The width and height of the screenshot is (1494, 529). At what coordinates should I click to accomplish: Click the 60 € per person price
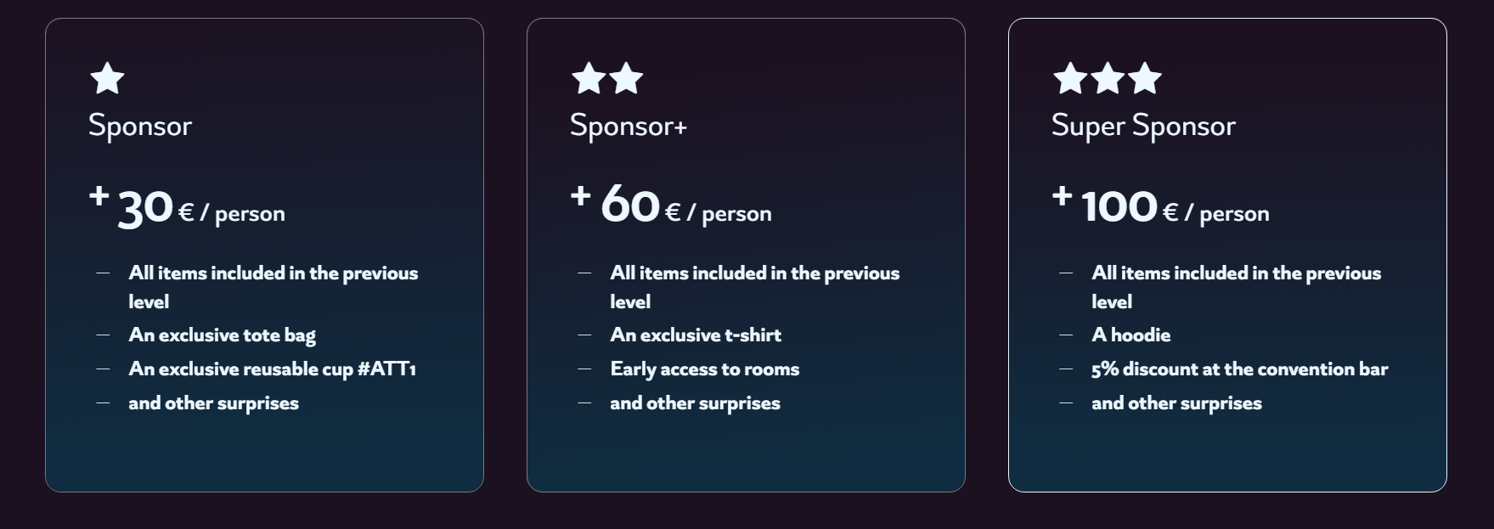coord(685,208)
